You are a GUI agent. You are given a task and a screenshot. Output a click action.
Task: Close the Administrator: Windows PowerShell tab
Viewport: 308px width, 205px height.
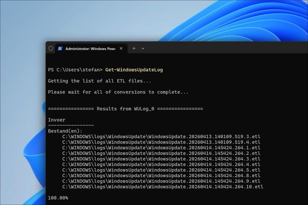(x=121, y=48)
